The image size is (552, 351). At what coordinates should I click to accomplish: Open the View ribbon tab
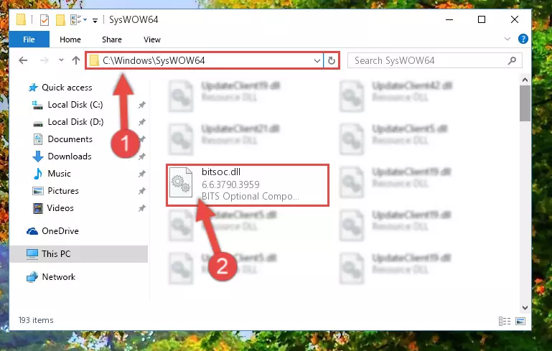pos(152,39)
